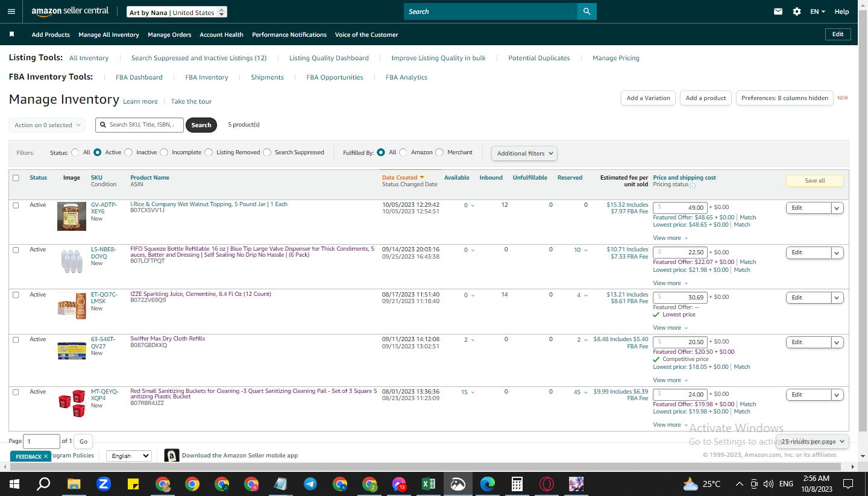Viewport: 868px width, 496px height.
Task: Click 'Match' for Walnut Topping Featured Offer
Action: 747,217
